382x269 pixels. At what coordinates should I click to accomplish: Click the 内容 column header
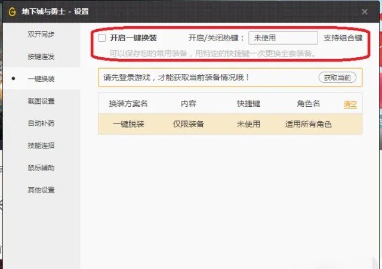[189, 104]
